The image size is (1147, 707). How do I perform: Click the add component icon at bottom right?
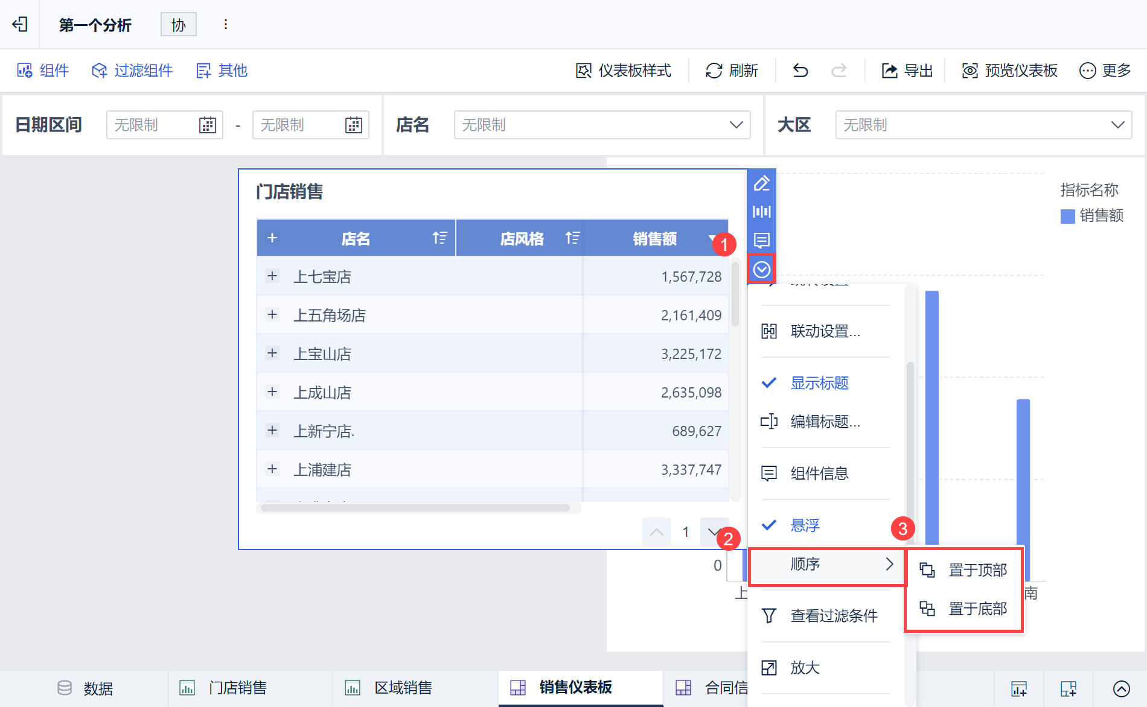pos(1019,688)
